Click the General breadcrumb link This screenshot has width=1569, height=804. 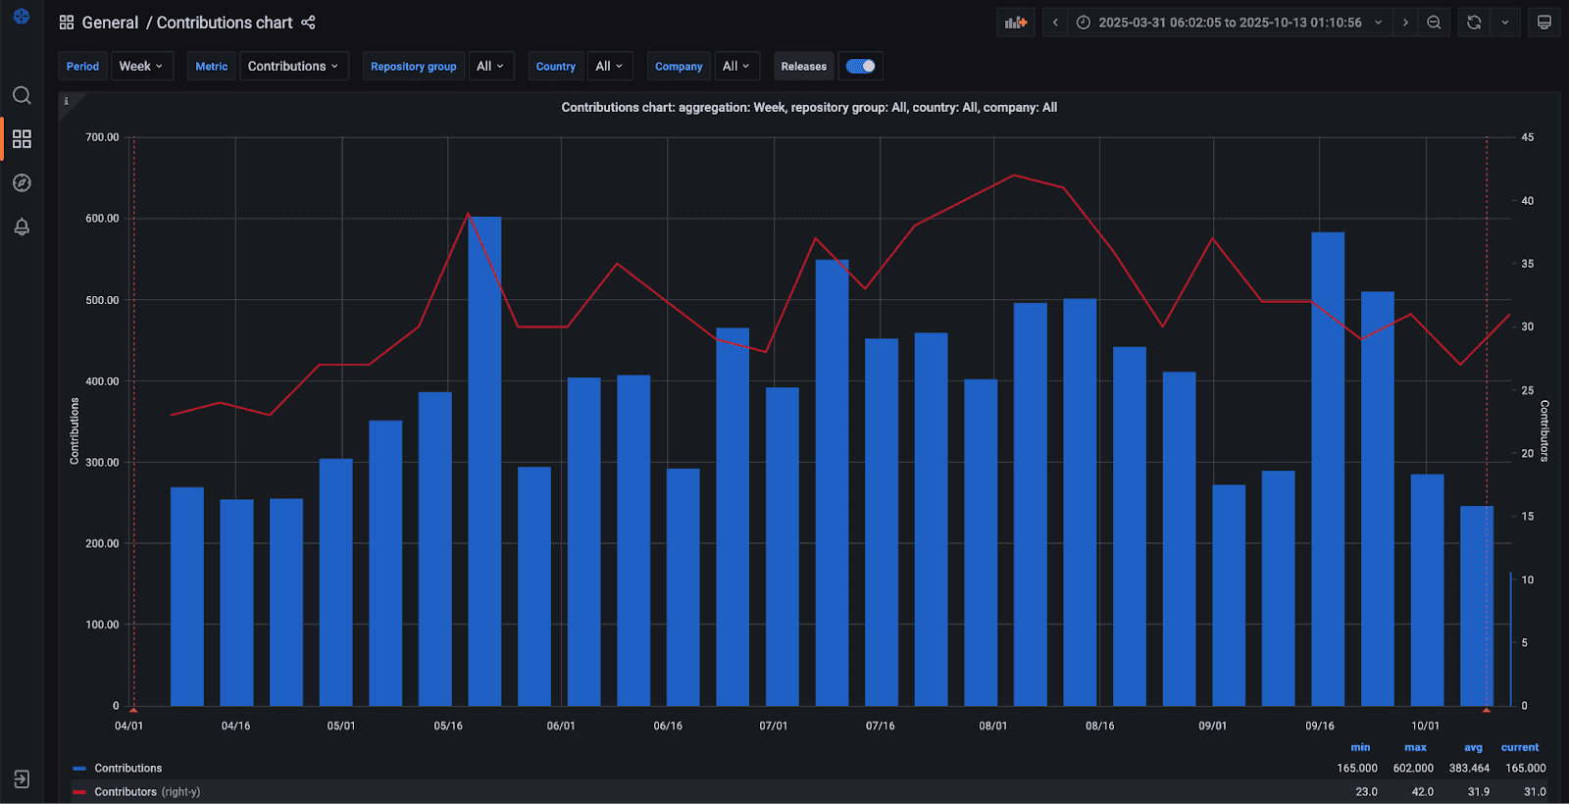tap(110, 23)
